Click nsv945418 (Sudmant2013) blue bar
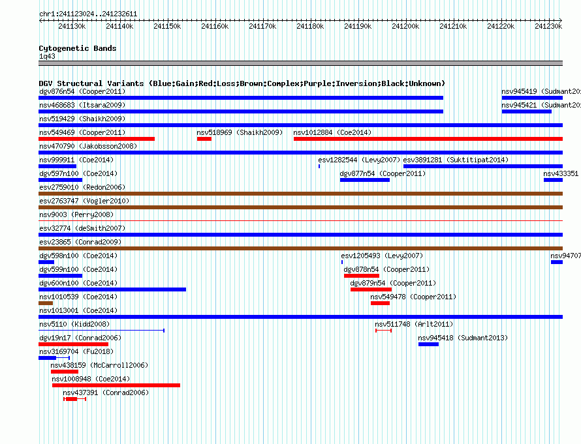Image resolution: width=581 pixels, height=444 pixels. tap(428, 344)
